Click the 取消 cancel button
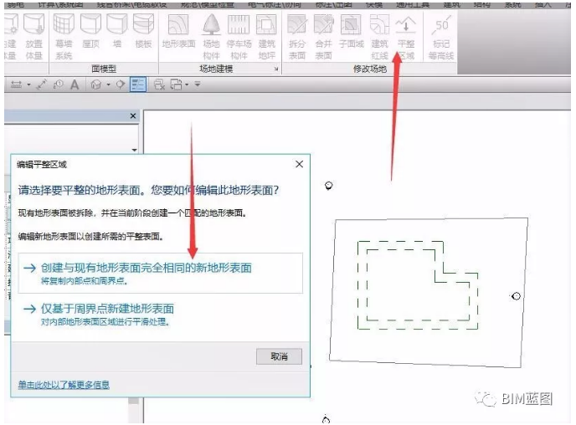 (x=279, y=356)
